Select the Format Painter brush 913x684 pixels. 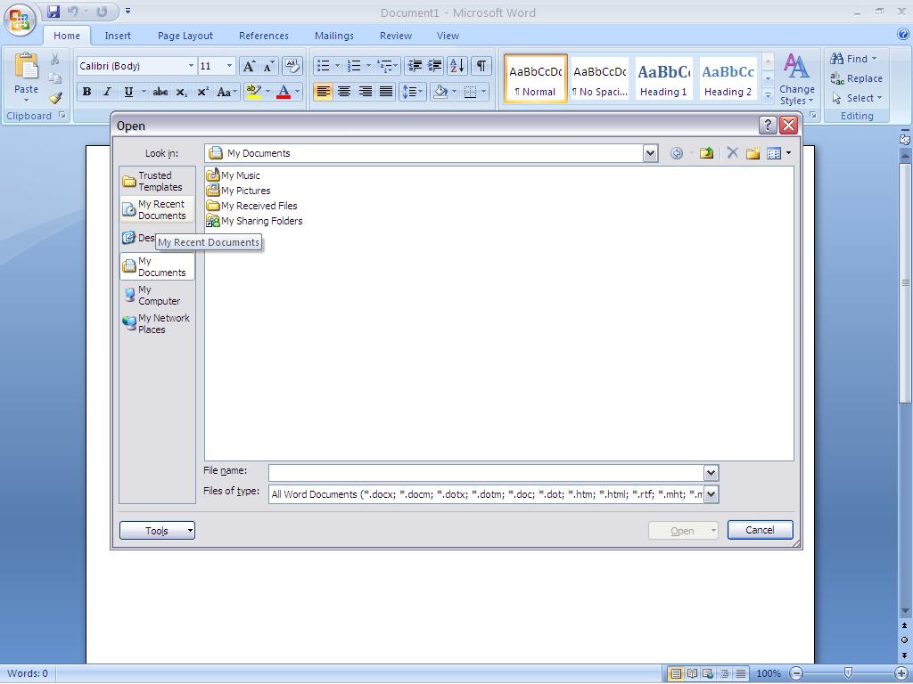[55, 98]
